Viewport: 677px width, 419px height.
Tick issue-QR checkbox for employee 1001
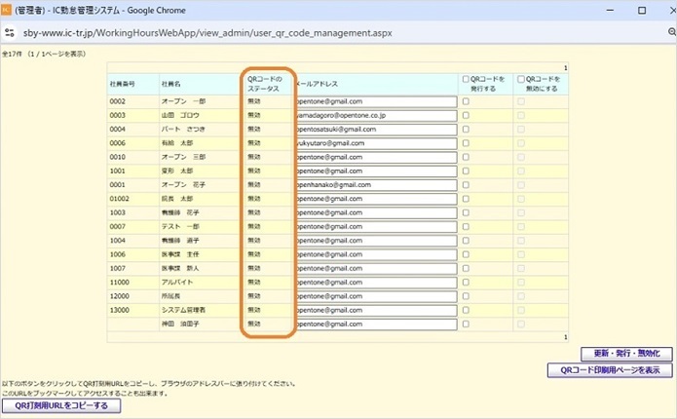466,171
